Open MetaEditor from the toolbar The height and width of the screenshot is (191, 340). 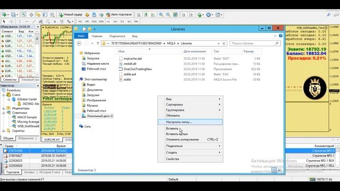(87, 15)
